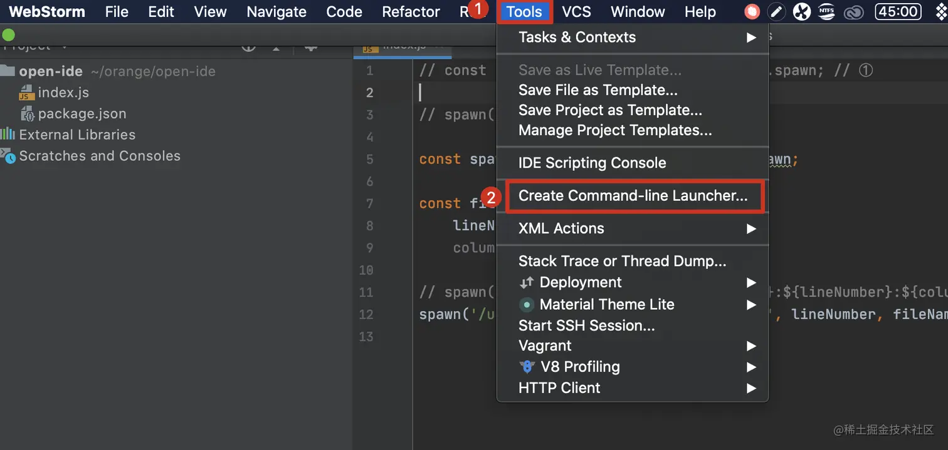Select the open-ide project root name
The height and width of the screenshot is (450, 948).
click(51, 71)
